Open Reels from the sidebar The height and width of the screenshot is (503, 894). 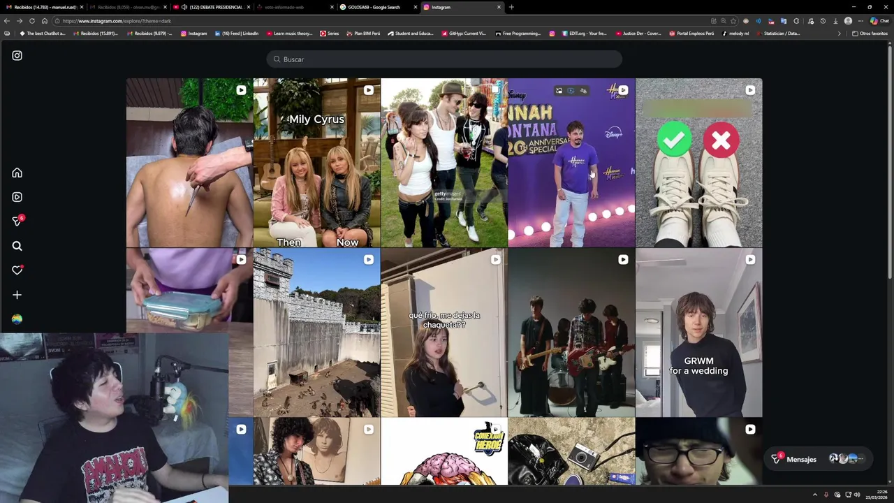[x=17, y=197]
